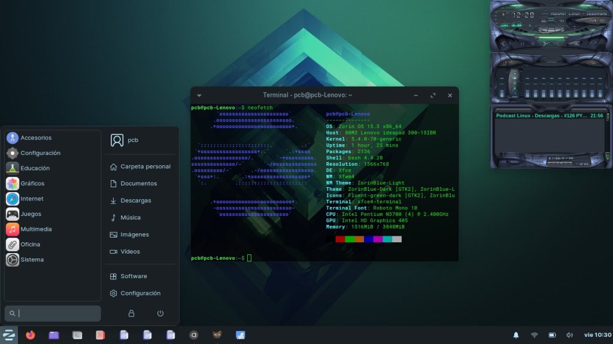
Task: Click the volume speaker tray icon
Action: (x=569, y=335)
